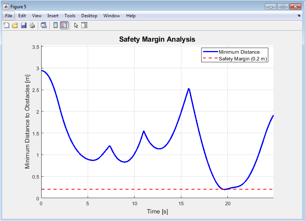Open the Insert menu
Viewport: 305px width, 221px height.
(x=53, y=16)
